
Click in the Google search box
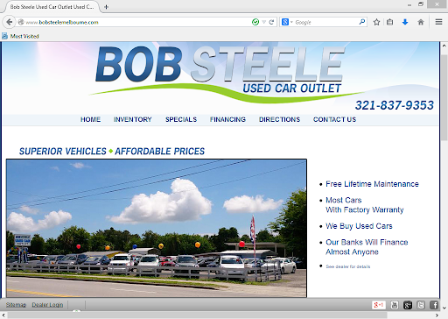point(326,22)
